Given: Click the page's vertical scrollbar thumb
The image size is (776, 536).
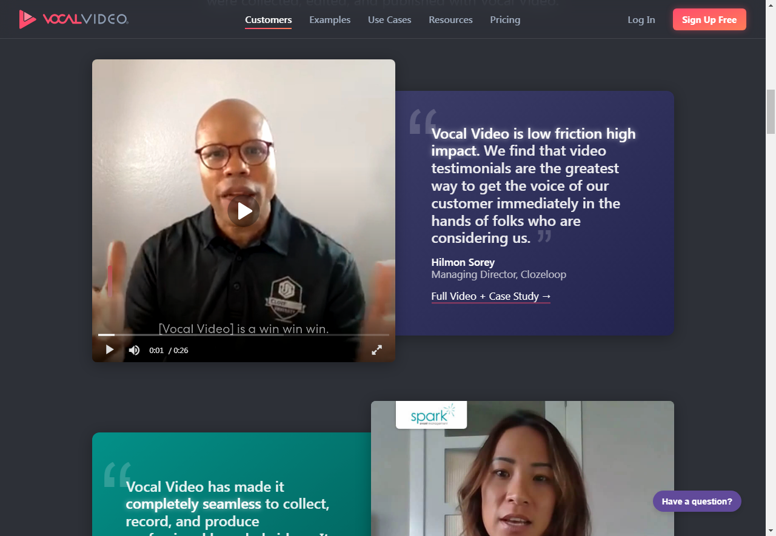Looking at the screenshot, I should [771, 111].
